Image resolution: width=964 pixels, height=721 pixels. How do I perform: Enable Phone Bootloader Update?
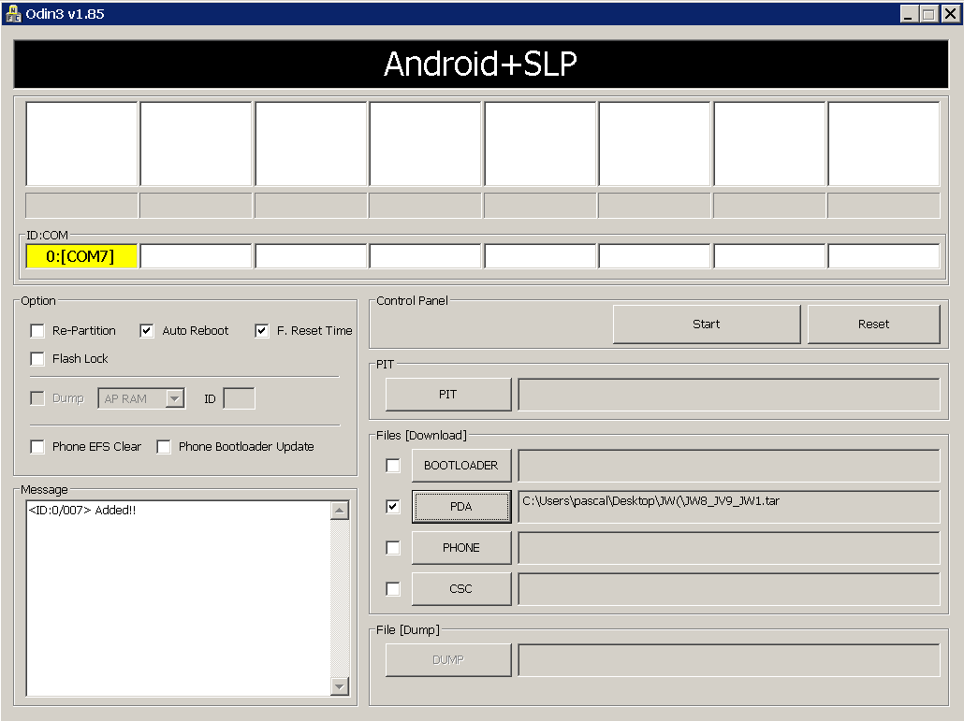coord(164,446)
